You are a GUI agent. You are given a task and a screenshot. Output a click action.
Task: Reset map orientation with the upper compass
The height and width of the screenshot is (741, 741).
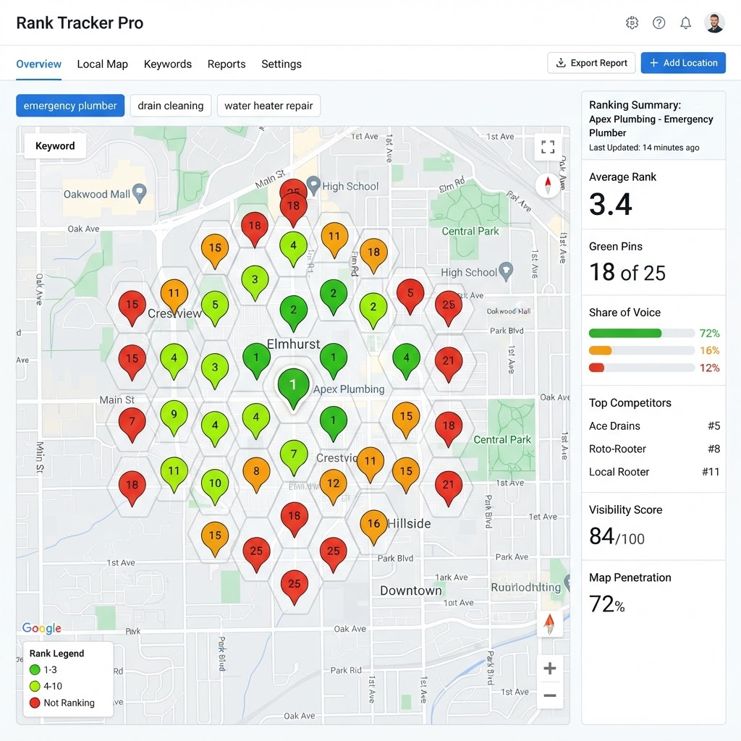[x=548, y=185]
